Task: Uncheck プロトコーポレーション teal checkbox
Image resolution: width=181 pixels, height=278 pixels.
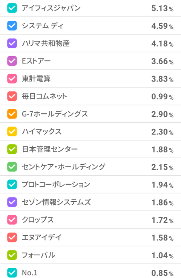Action: [x=12, y=184]
